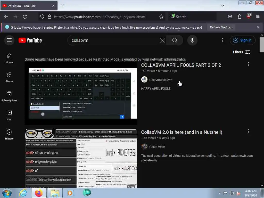Image resolution: width=264 pixels, height=198 pixels.
Task: Click the Firefox Search box
Action: [192, 17]
